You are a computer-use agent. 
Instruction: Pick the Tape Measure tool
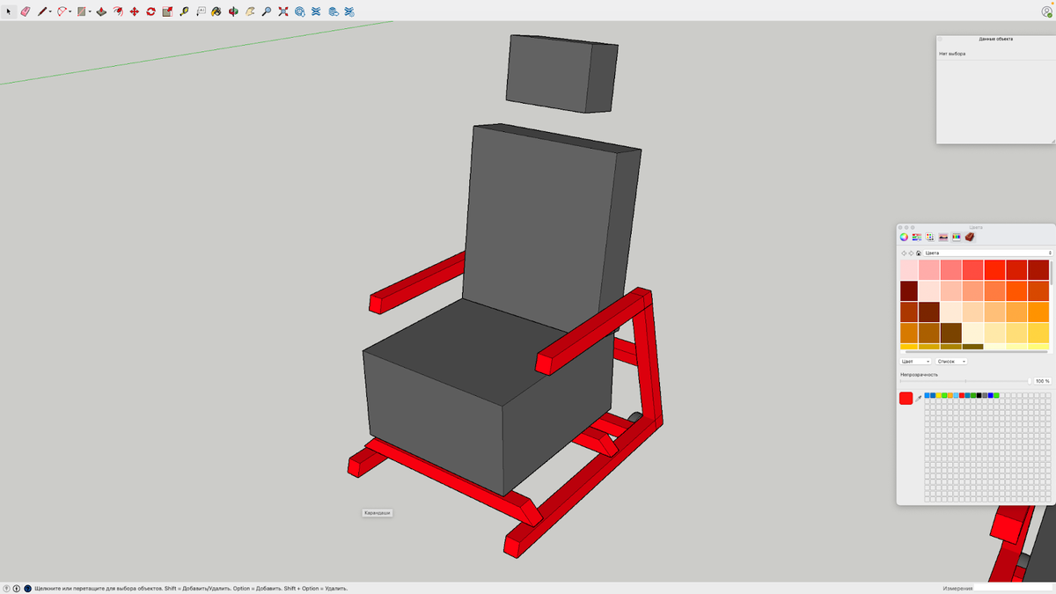tap(184, 11)
